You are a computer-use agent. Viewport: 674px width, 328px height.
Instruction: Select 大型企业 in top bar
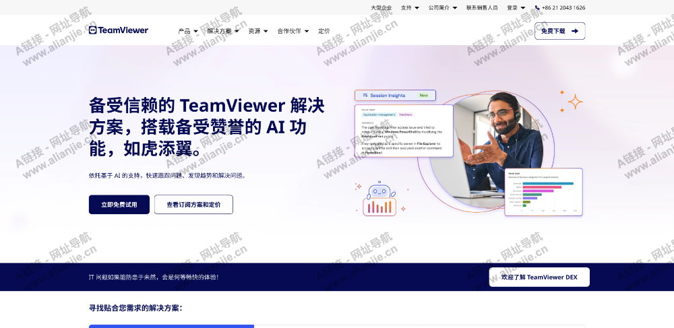[381, 7]
